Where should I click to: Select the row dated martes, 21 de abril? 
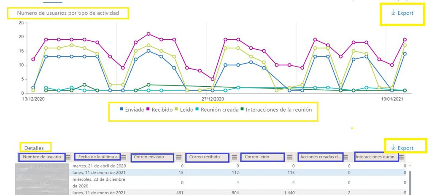(211, 166)
